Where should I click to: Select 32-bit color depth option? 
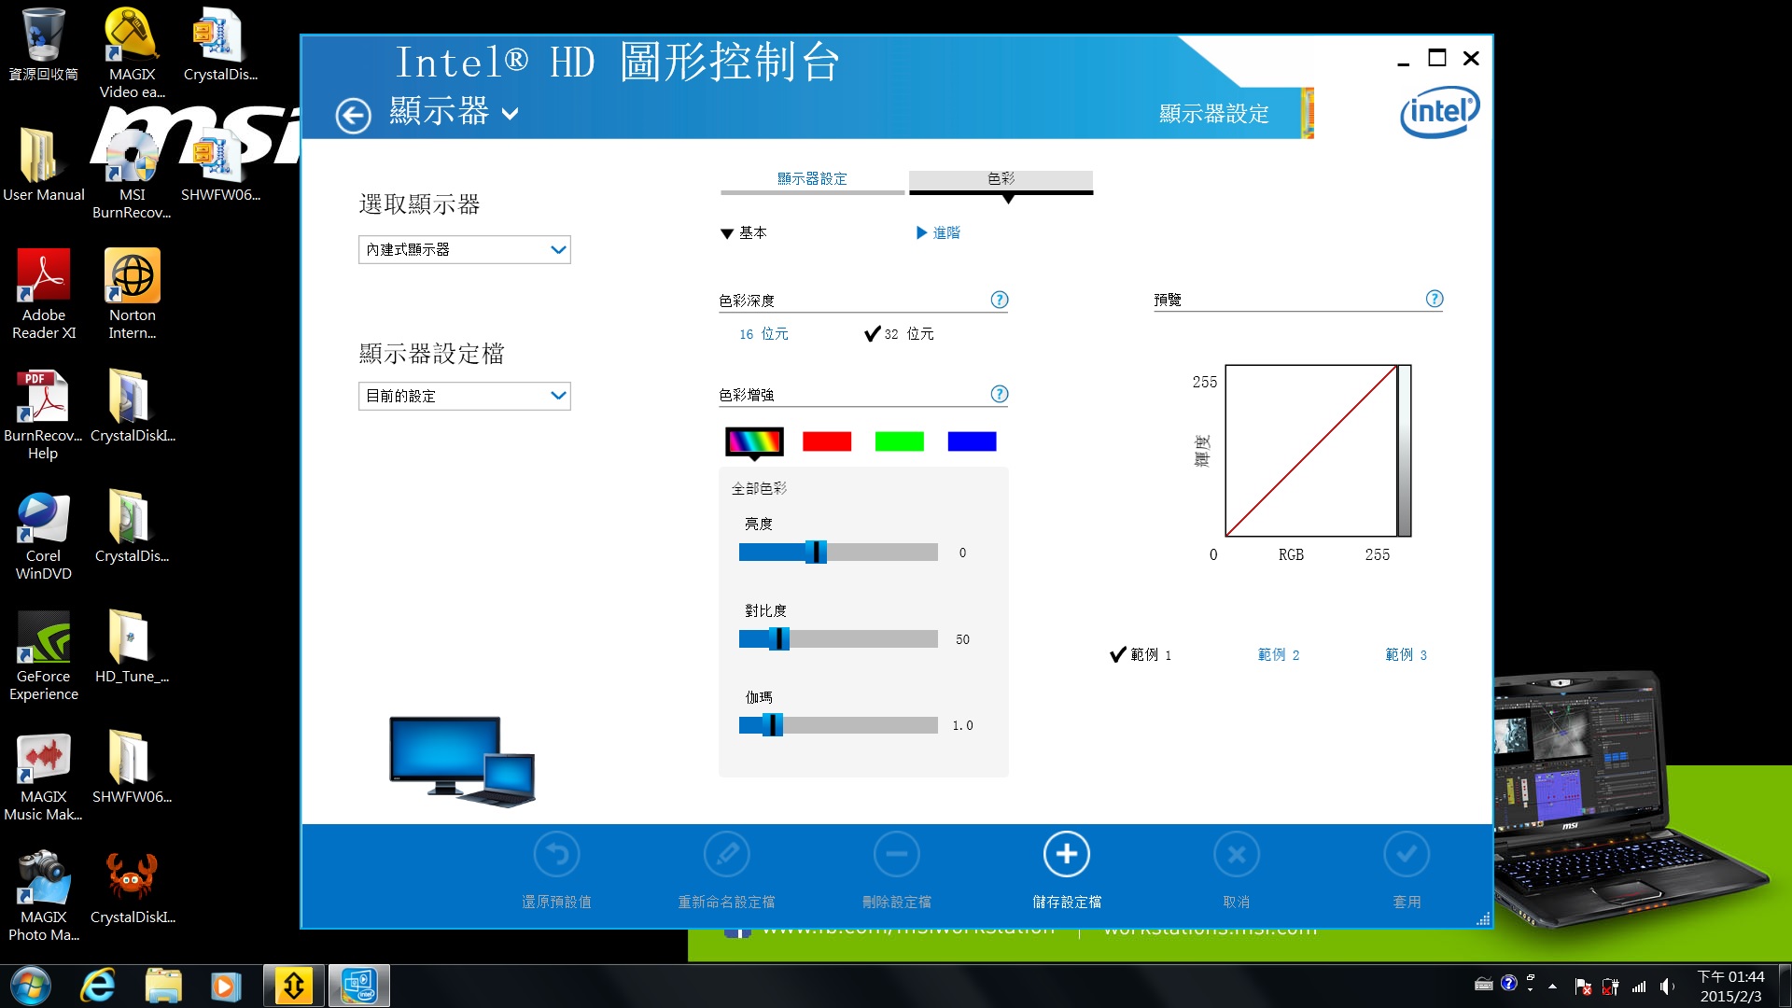coord(899,334)
